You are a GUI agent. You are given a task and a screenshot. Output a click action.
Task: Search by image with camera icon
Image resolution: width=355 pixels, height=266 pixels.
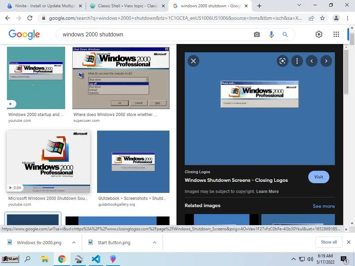pos(257,34)
